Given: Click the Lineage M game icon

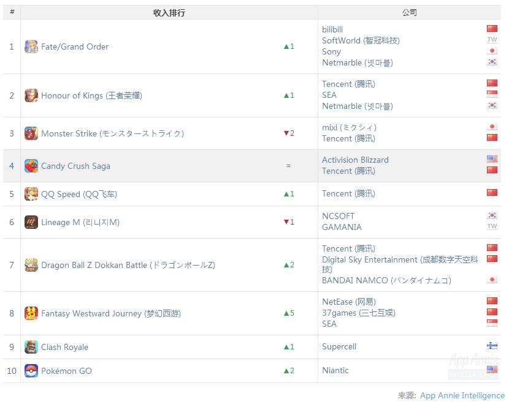Looking at the screenshot, I should (31, 222).
